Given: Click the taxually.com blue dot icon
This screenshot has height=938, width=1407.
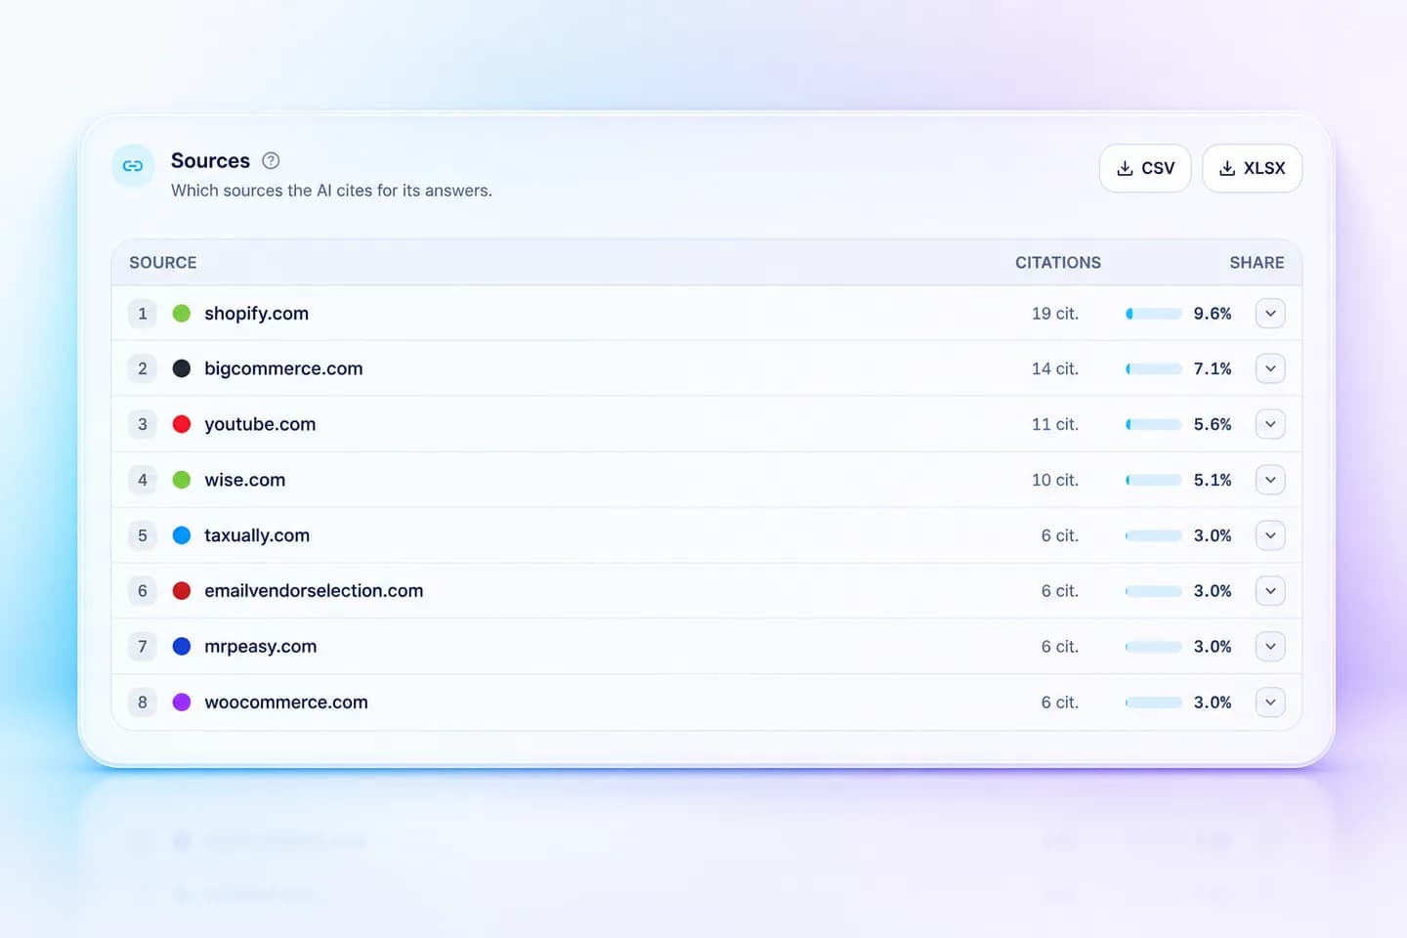Looking at the screenshot, I should (x=182, y=535).
